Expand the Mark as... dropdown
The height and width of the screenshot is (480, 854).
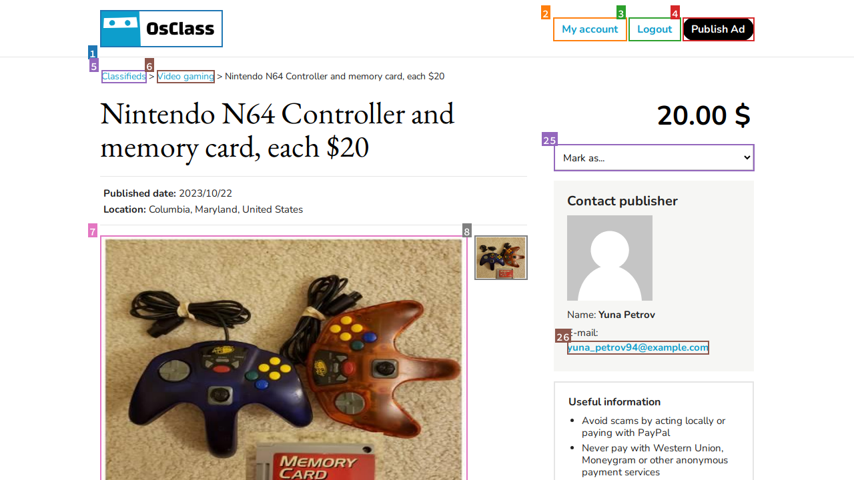(x=654, y=158)
